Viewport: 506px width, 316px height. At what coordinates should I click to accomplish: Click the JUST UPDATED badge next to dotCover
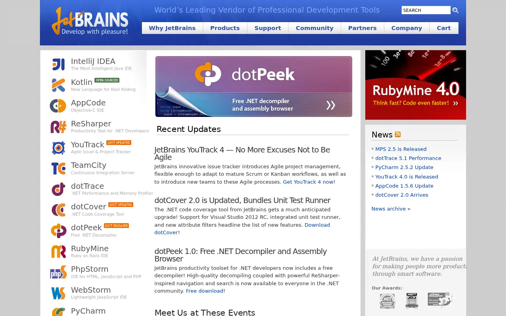pyautogui.click(x=121, y=205)
